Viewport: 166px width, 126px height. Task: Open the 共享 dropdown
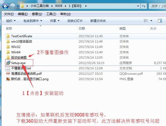[x=55, y=21]
